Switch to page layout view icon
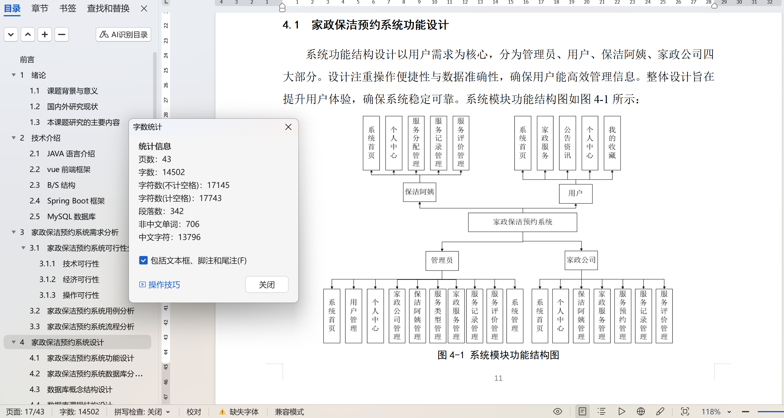 click(582, 412)
